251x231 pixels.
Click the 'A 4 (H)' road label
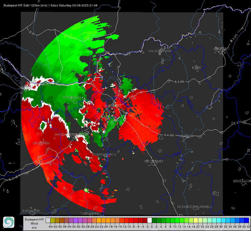(x=169, y=135)
